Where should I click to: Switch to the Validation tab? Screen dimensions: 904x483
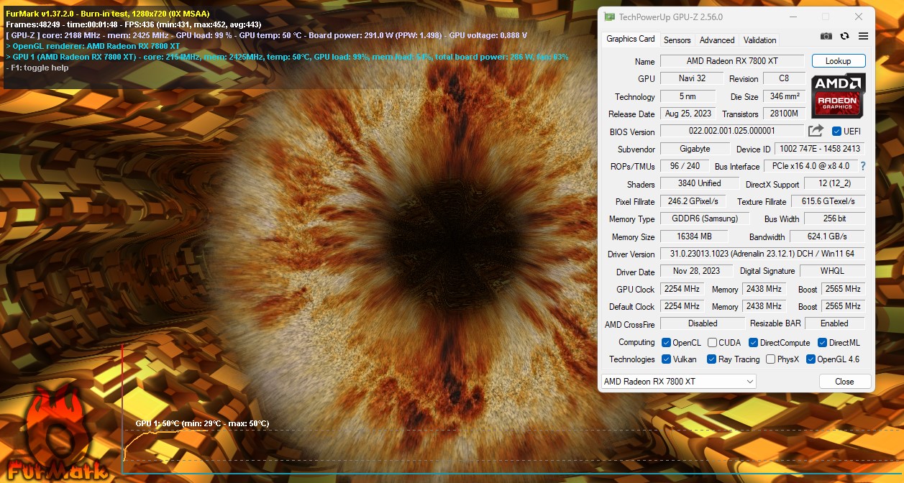coord(759,40)
